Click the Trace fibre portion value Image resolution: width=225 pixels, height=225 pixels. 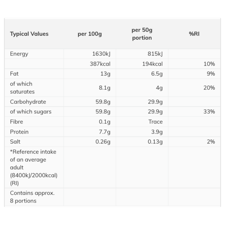pos(156,122)
